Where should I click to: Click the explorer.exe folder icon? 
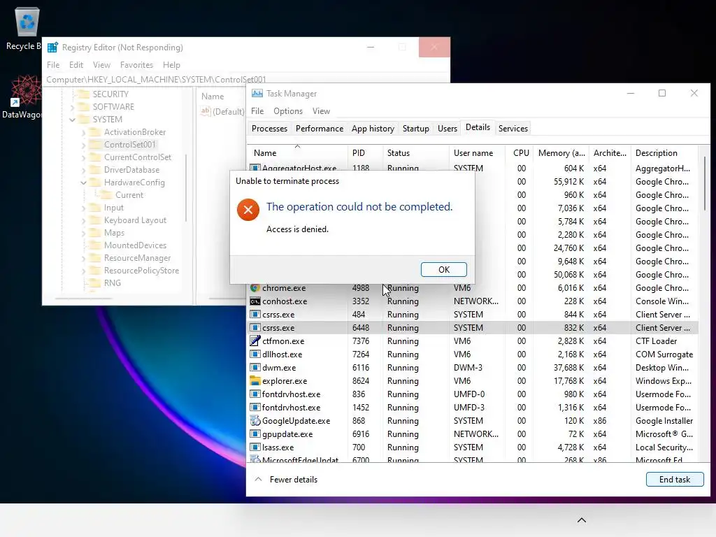coord(255,380)
